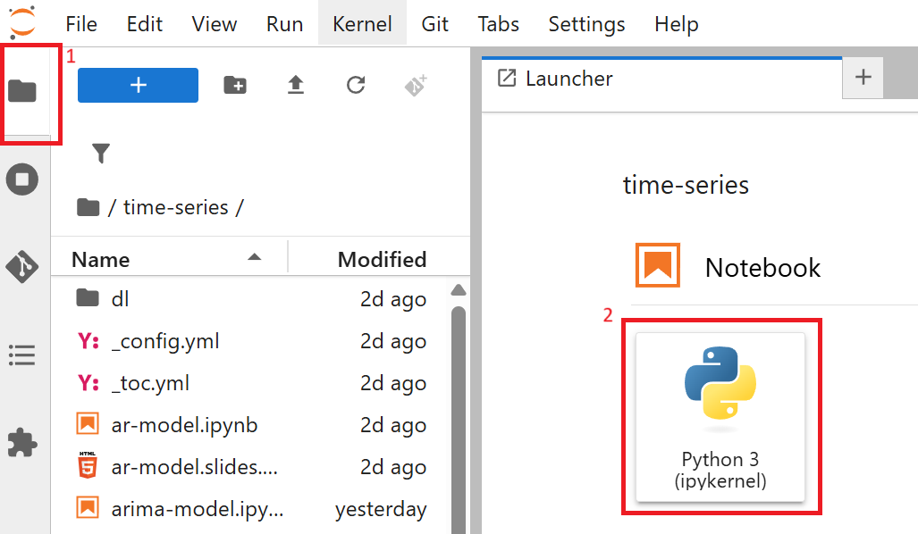
Task: Refresh the file browser list
Action: click(x=354, y=85)
